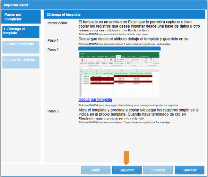Cancel the import with Cancelar
The width and height of the screenshot is (208, 177).
coord(189,170)
